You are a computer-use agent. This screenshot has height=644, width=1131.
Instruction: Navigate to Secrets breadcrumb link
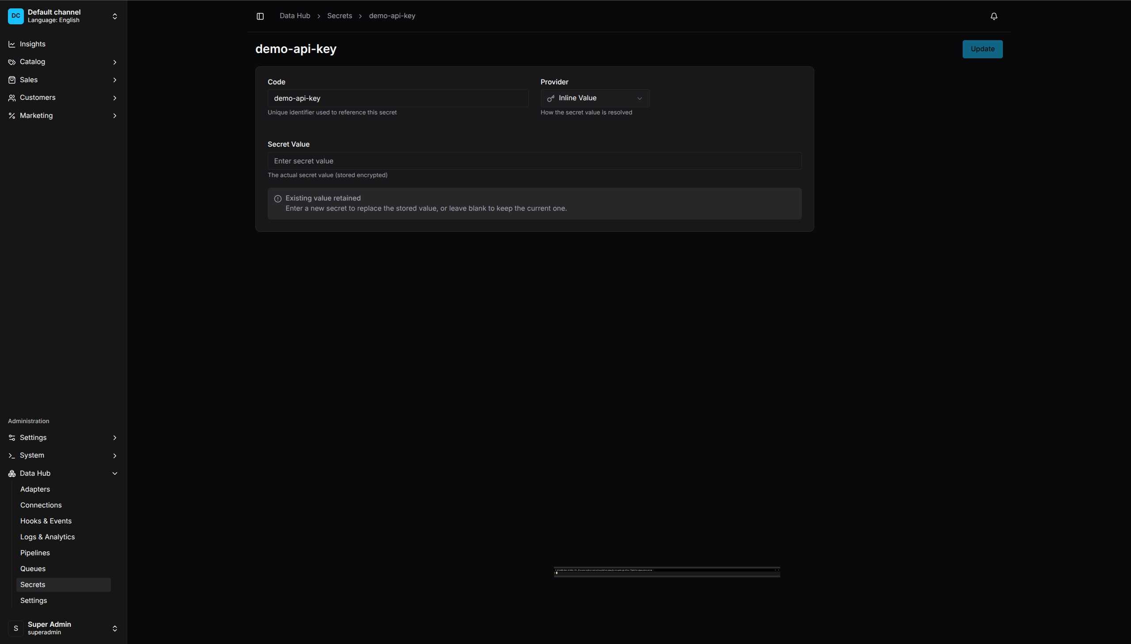[339, 16]
